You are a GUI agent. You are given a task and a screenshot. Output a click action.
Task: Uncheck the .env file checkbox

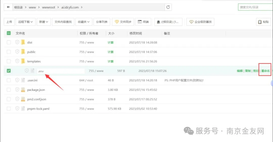coord(9,71)
